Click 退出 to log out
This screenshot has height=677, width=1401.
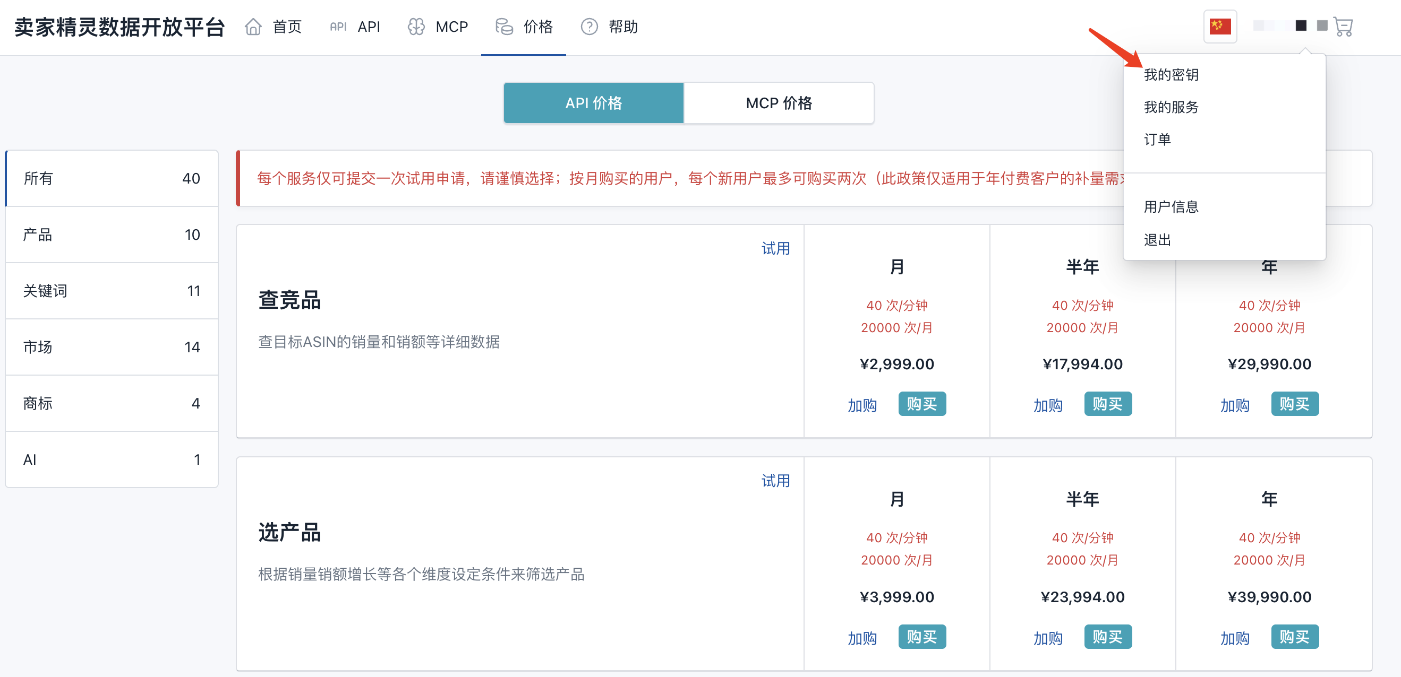(x=1157, y=240)
